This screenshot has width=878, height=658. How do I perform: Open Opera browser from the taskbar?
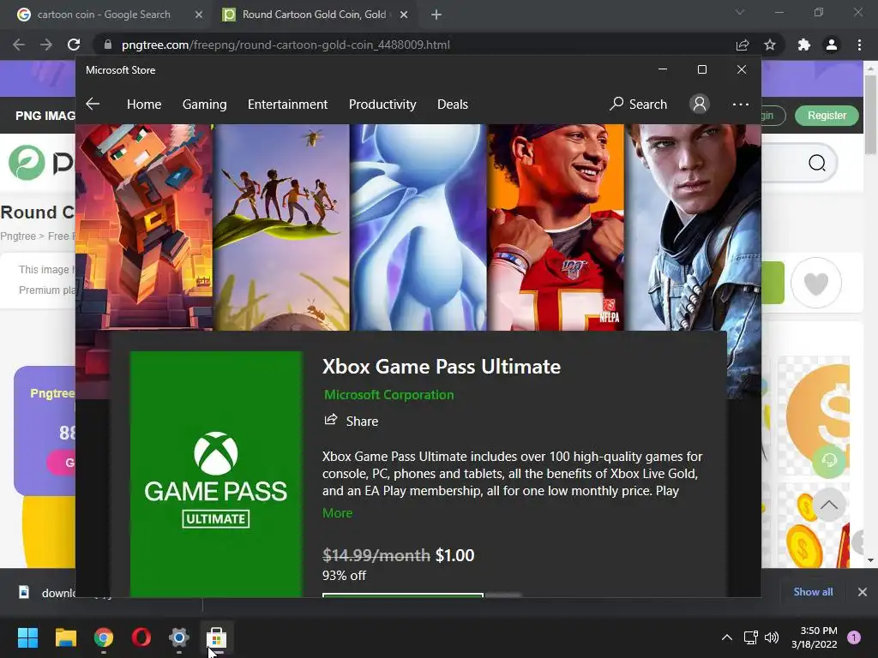pos(141,637)
